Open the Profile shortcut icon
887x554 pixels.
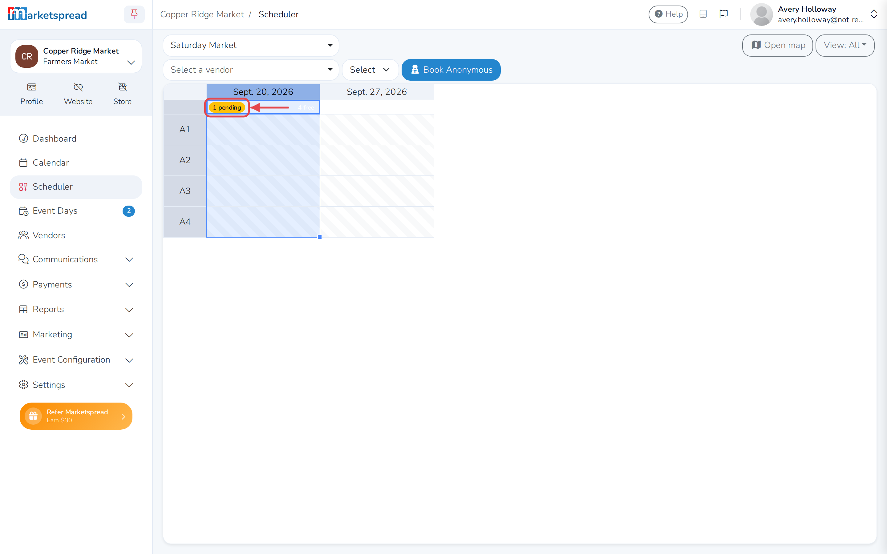point(31,87)
